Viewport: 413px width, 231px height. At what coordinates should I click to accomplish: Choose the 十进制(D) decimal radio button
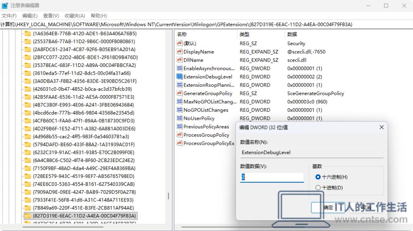318,187
